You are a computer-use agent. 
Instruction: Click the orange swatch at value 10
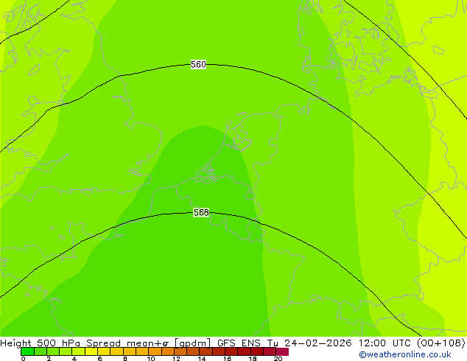coord(155,352)
